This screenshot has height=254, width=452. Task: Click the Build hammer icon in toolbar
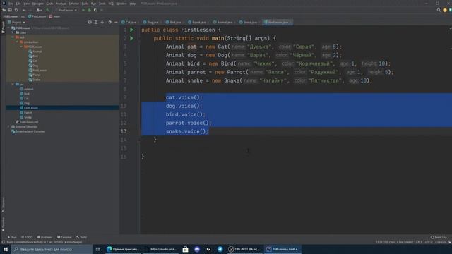(47, 10)
